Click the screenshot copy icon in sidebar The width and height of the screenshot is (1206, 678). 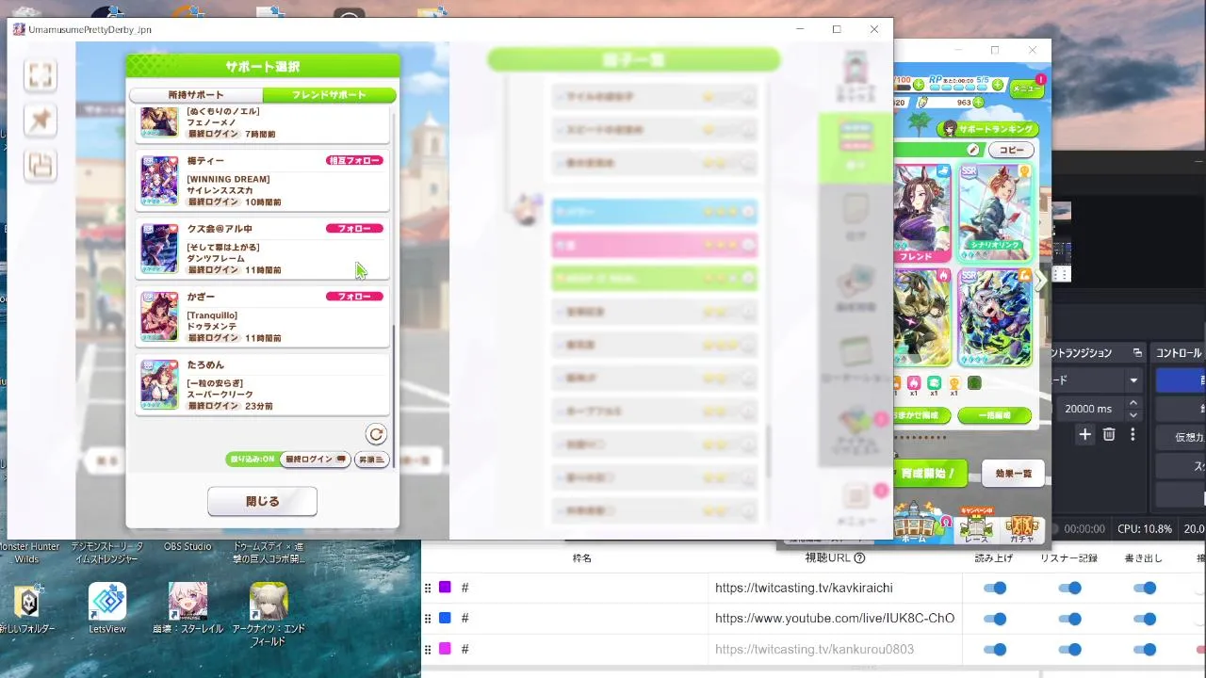coord(41,166)
